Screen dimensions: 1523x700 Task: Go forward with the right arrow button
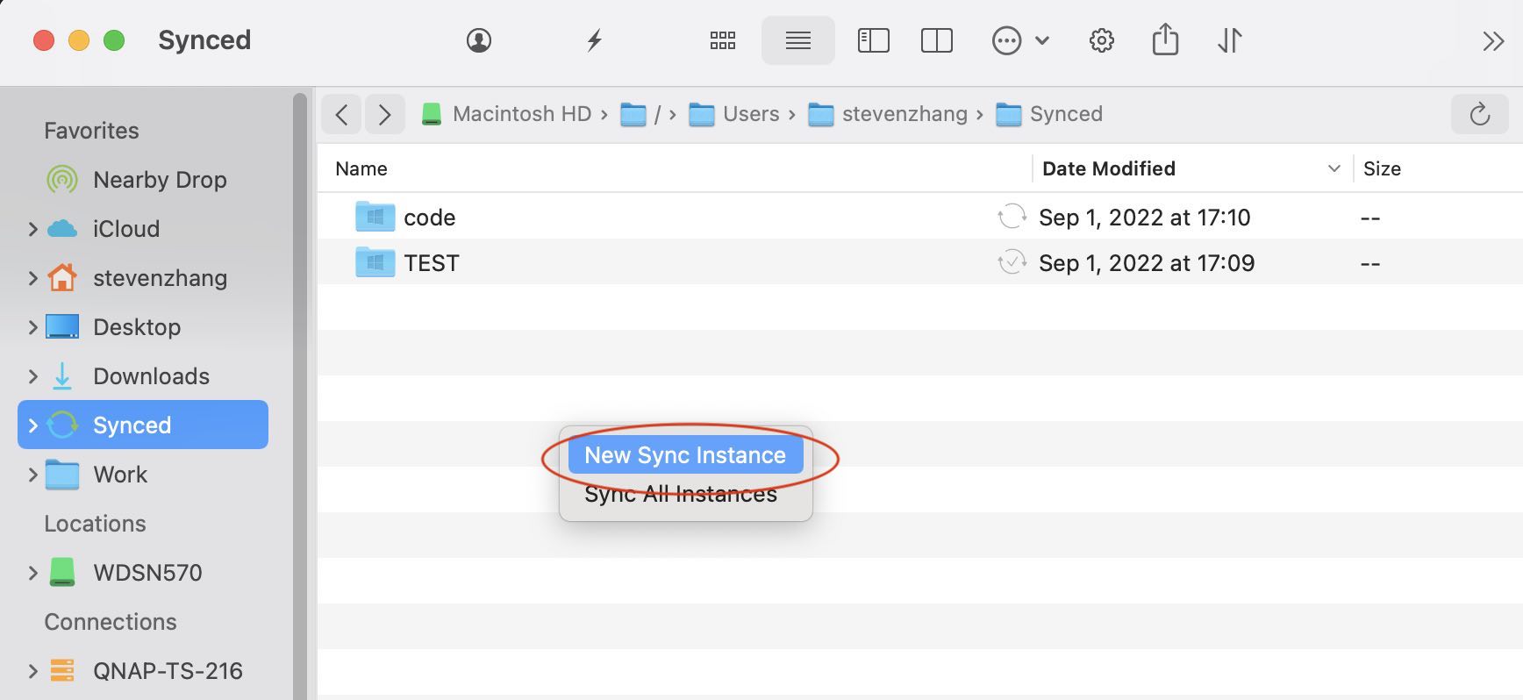384,114
